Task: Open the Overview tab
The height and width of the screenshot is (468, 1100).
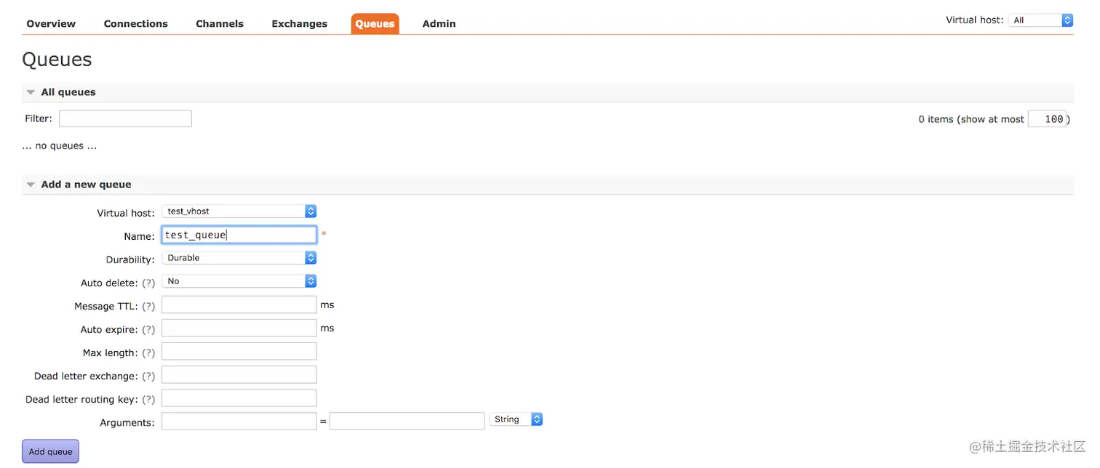Action: click(x=51, y=23)
